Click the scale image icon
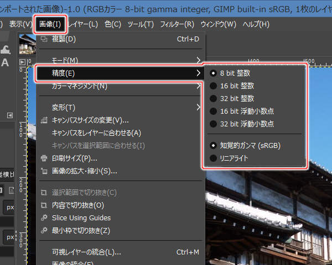Viewport: 332px width, 265px height. tap(44, 171)
